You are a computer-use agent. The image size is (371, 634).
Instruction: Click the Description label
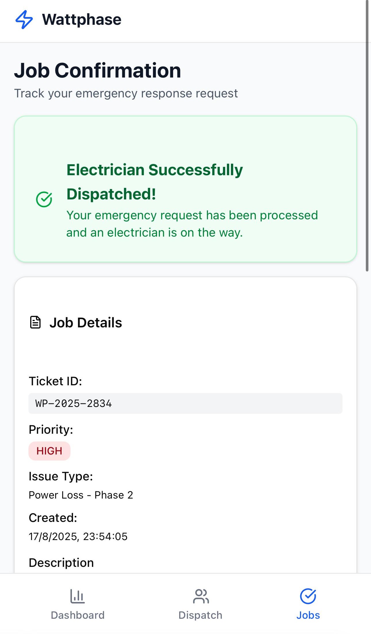tap(61, 563)
